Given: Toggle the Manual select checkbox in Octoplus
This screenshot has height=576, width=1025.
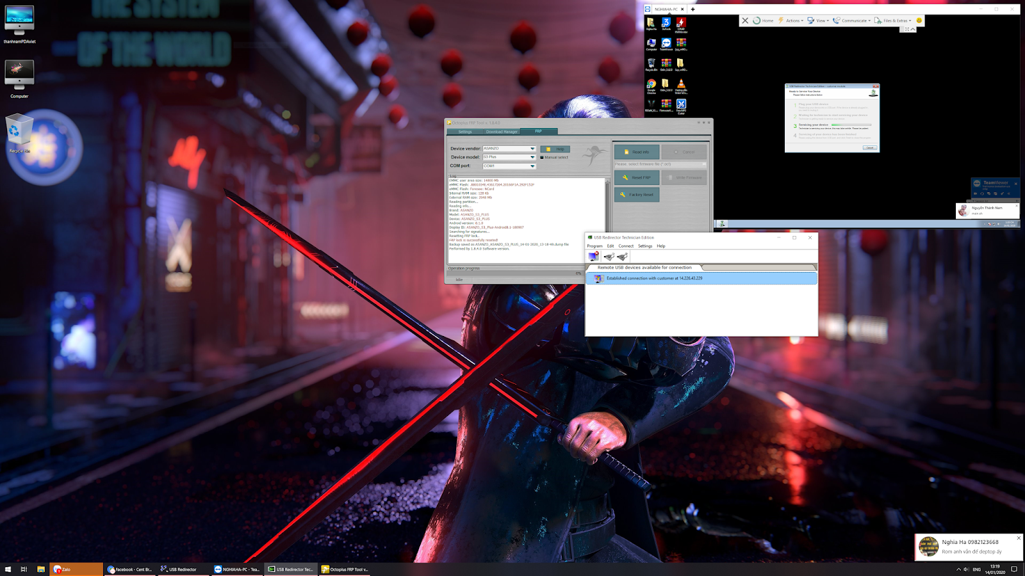Looking at the screenshot, I should point(542,157).
